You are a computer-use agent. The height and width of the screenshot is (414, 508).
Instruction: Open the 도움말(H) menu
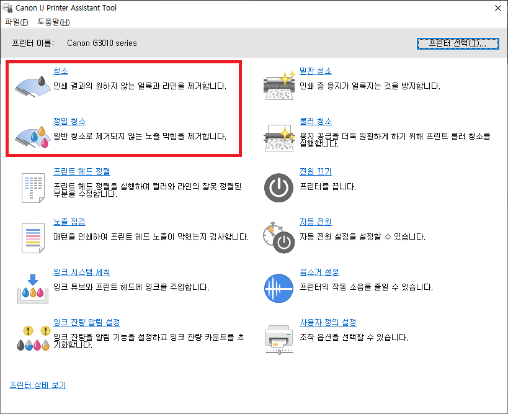click(x=53, y=22)
